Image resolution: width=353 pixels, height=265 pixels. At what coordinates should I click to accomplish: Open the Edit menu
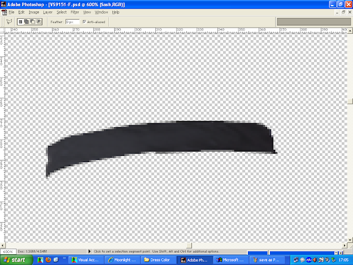pyautogui.click(x=21, y=12)
